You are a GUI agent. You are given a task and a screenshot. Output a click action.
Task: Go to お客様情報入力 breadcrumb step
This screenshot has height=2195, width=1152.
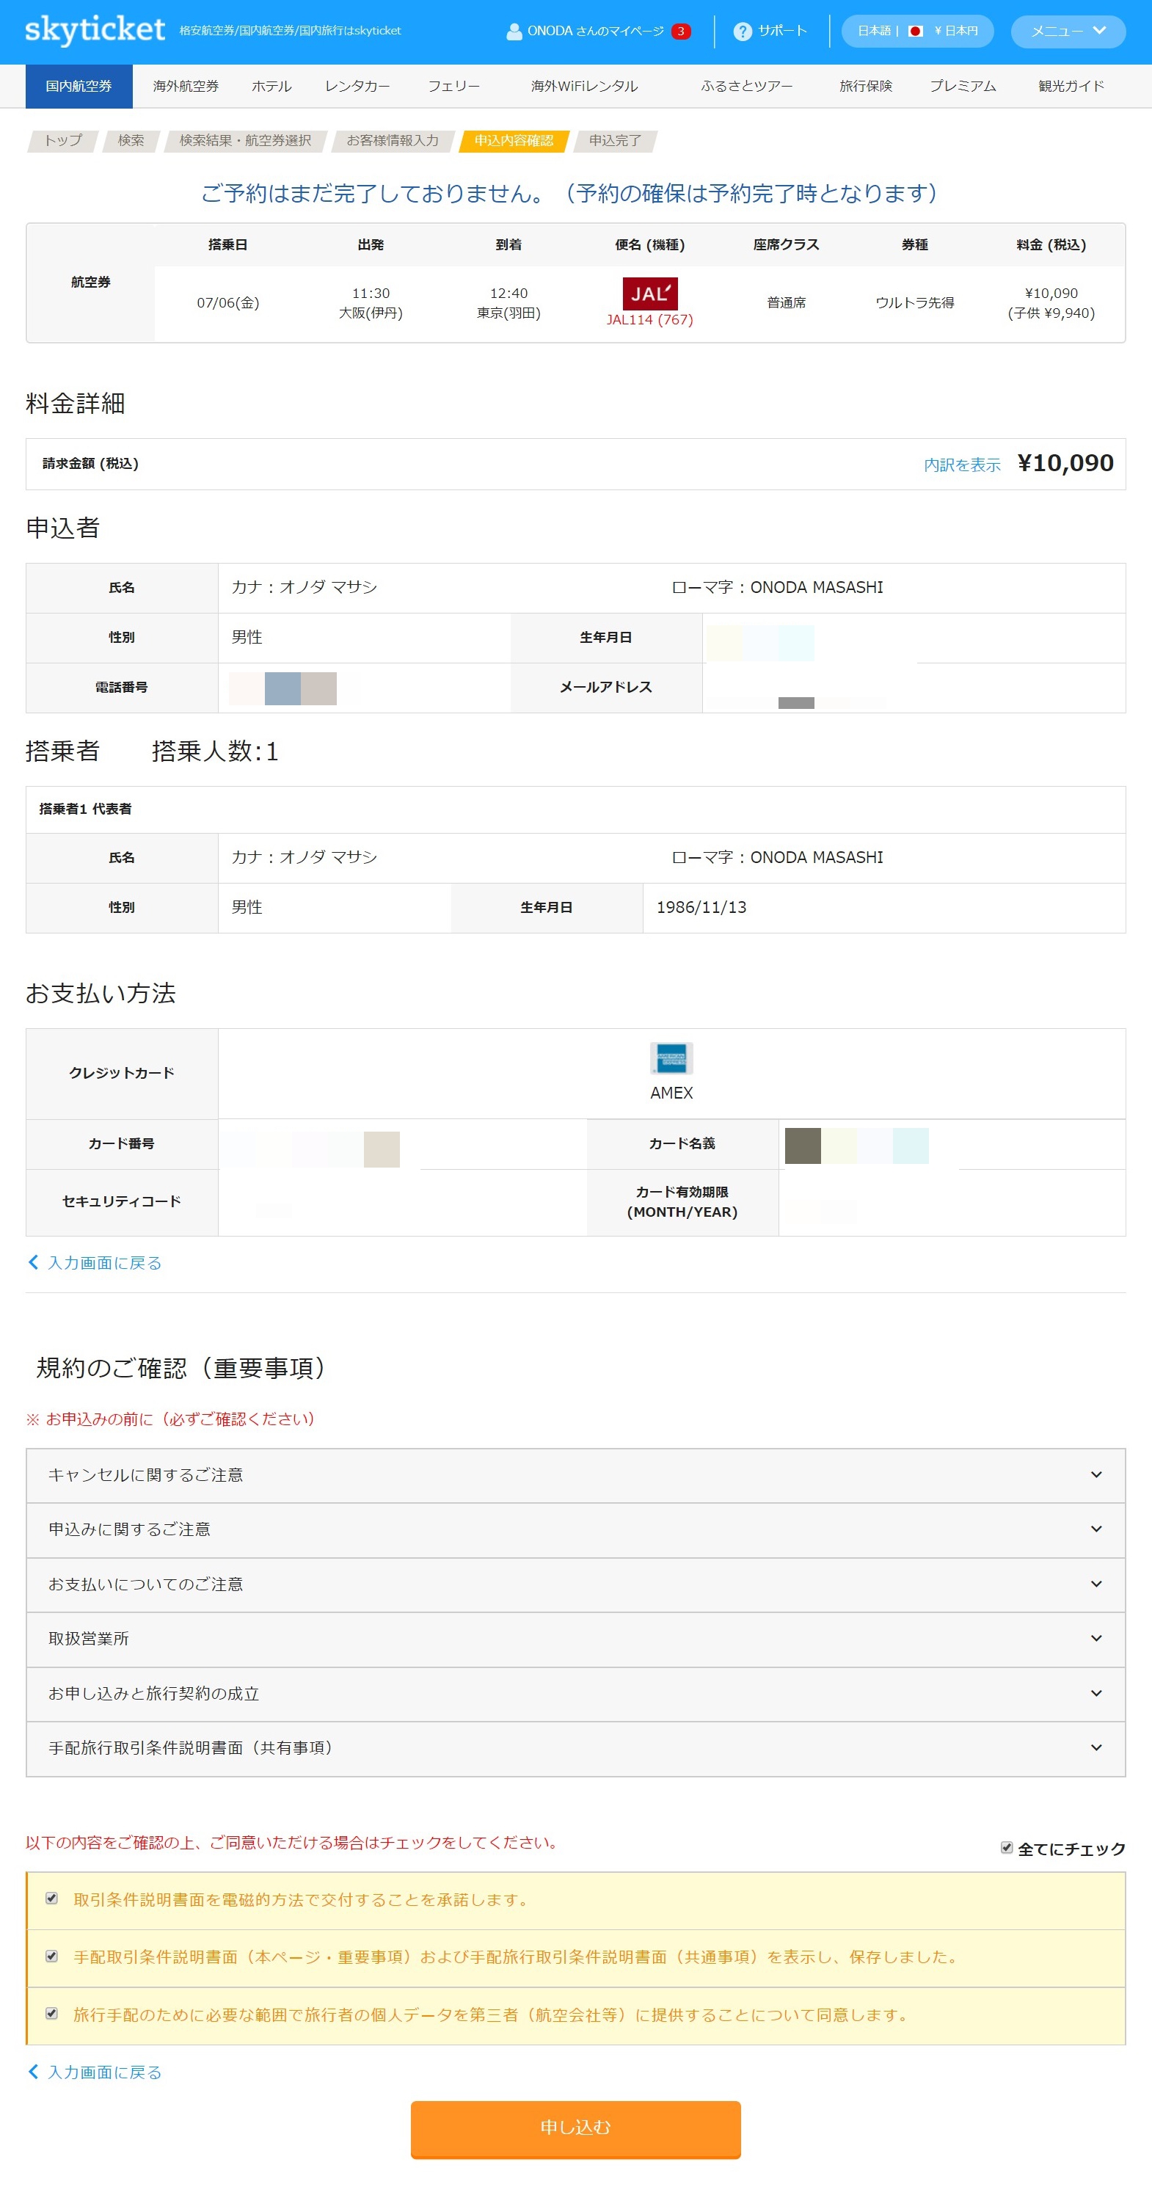point(393,141)
